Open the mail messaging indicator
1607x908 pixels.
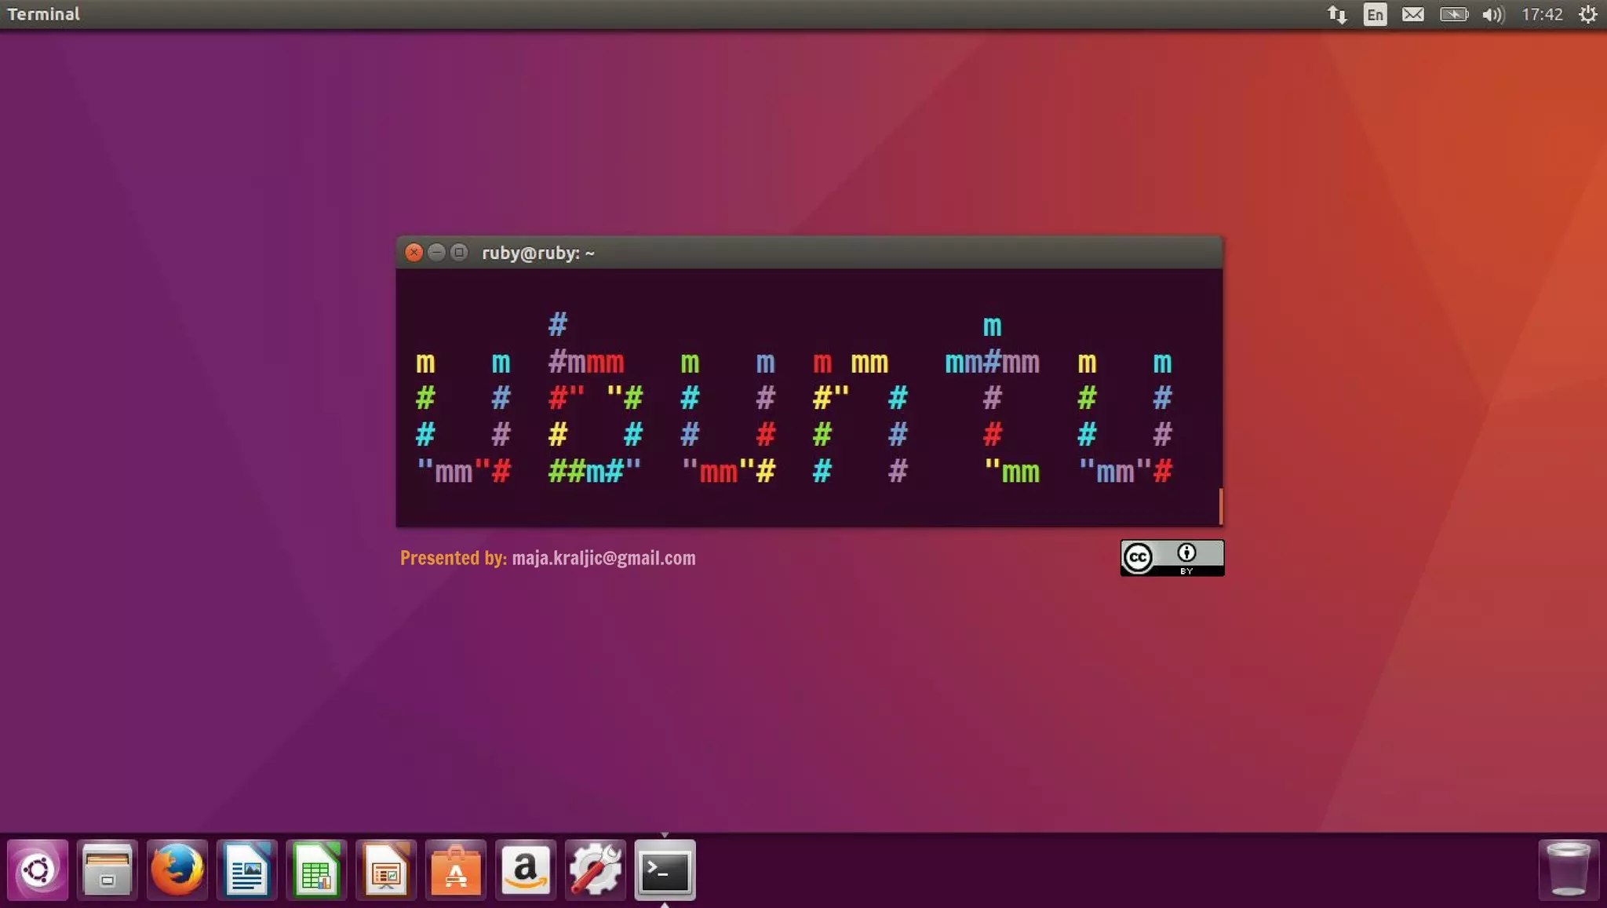[1412, 15]
